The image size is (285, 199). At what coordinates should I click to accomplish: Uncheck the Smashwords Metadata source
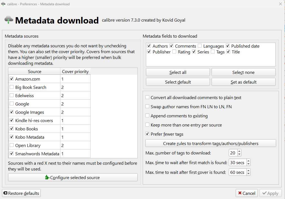(12, 154)
